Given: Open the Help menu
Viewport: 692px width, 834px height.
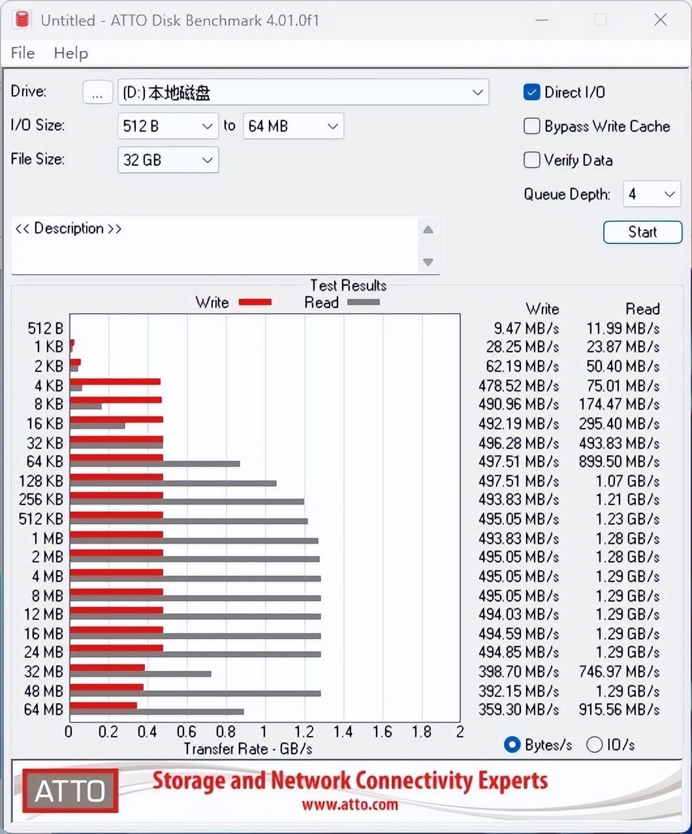Looking at the screenshot, I should point(71,53).
